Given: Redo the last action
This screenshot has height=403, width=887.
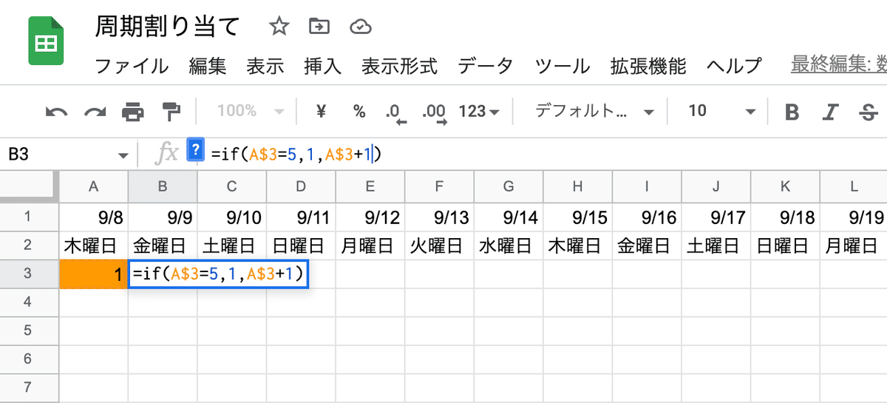Looking at the screenshot, I should (95, 112).
